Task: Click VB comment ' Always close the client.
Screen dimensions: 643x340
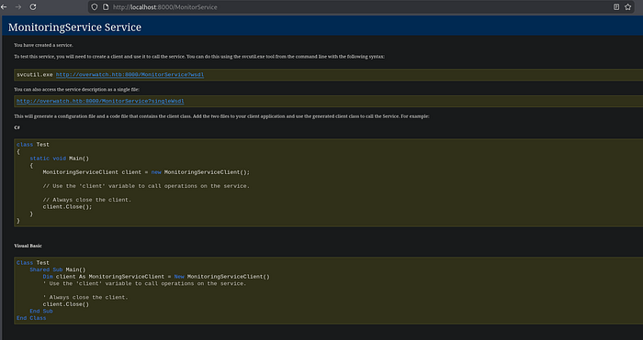Action: click(x=85, y=298)
